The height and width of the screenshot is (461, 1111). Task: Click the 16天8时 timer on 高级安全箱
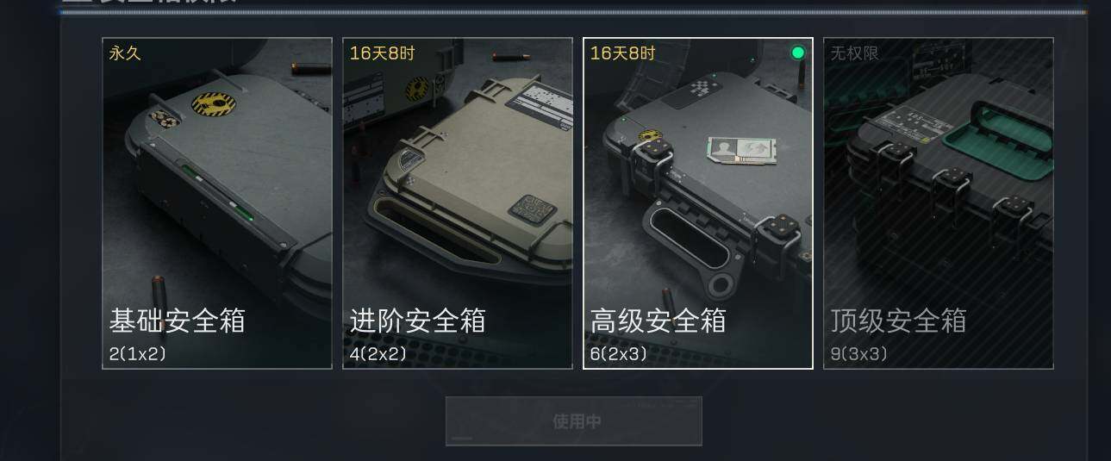622,53
